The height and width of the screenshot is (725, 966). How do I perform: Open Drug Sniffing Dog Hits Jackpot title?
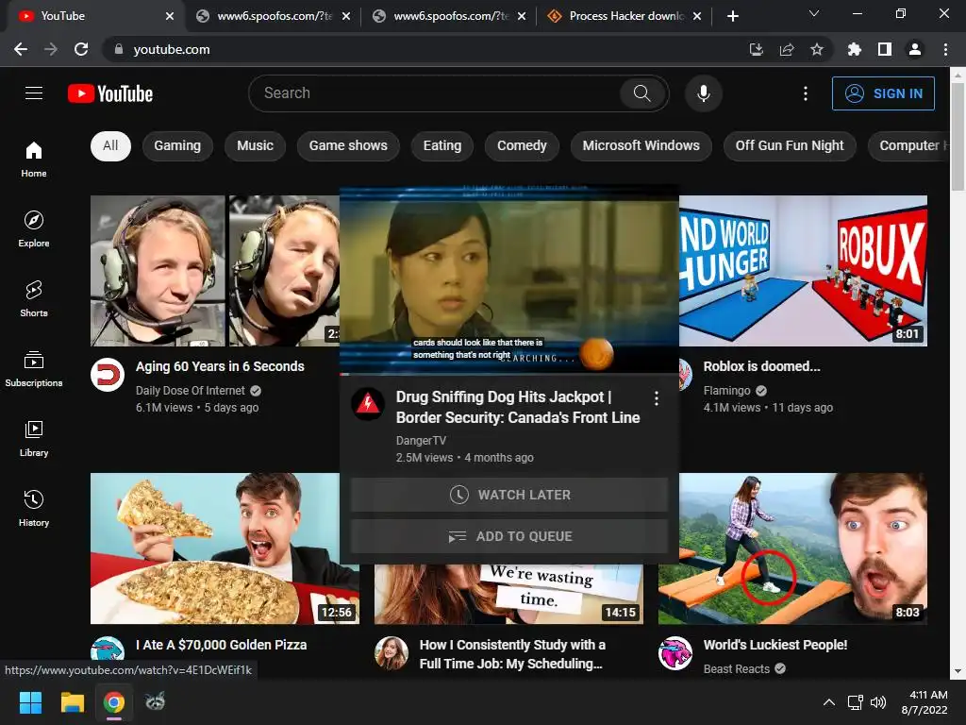518,408
